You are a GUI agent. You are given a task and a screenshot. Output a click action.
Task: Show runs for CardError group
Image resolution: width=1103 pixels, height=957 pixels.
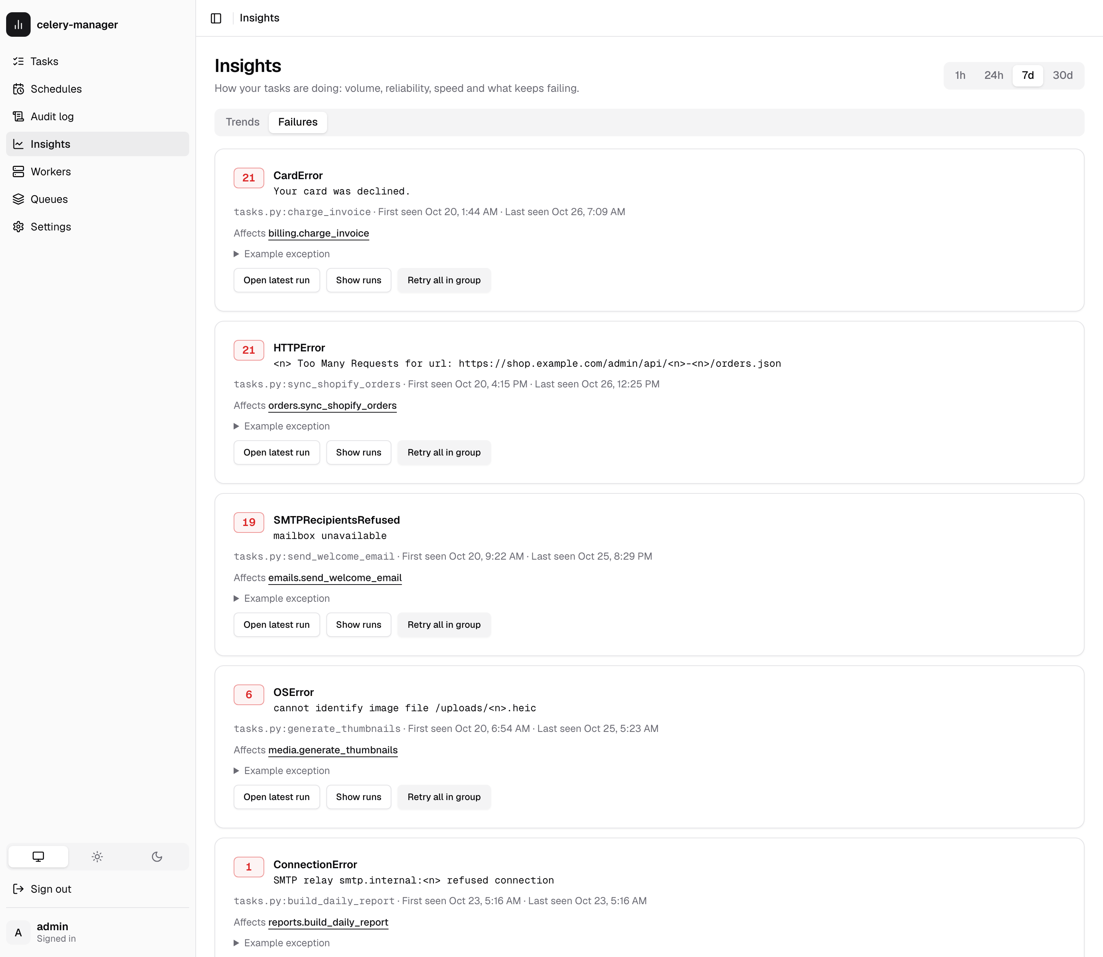click(x=358, y=280)
